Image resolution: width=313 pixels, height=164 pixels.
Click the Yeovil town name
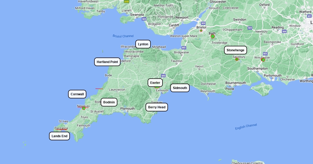coord(199,67)
